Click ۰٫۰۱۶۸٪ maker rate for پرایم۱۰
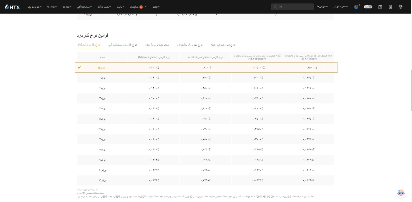The width and height of the screenshot is (412, 202). coord(154,170)
